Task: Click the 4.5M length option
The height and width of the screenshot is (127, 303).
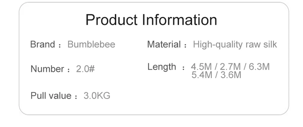Action: pos(201,67)
